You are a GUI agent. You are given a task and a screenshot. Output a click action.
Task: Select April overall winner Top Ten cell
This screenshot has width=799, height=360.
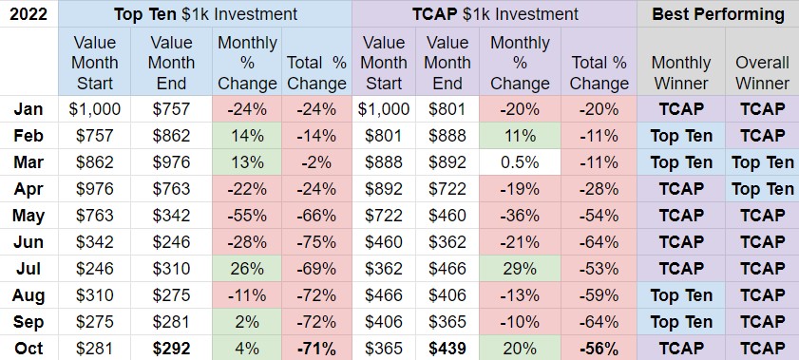click(x=762, y=189)
